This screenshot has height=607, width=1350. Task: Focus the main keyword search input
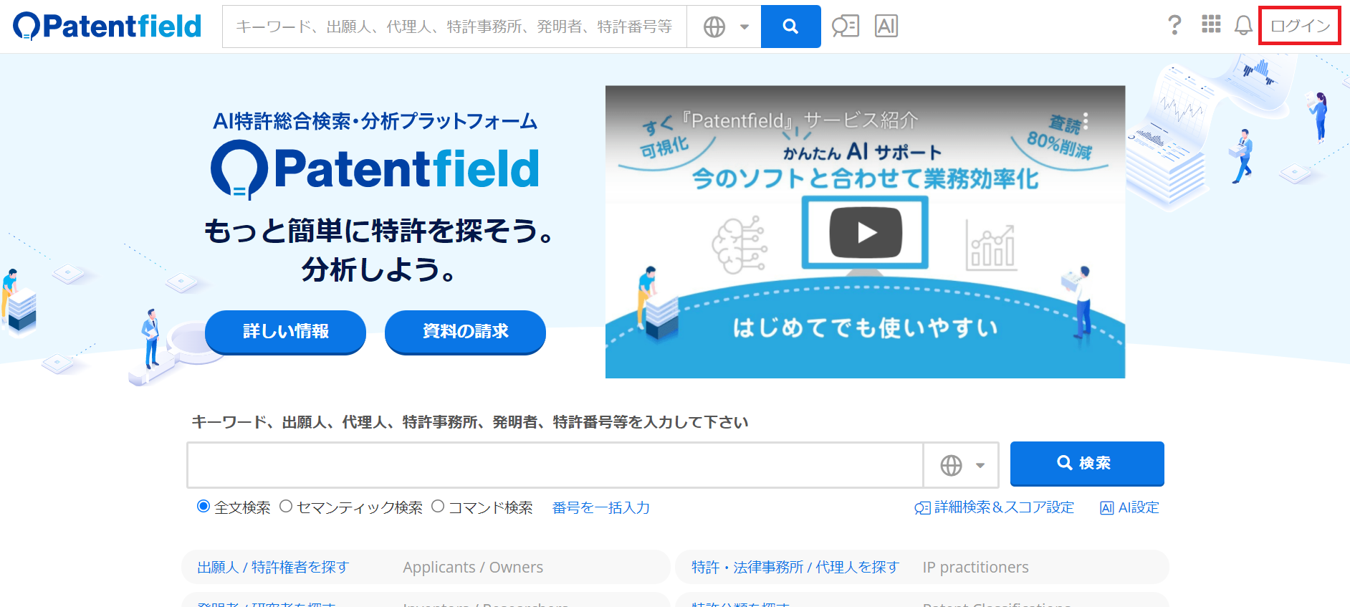[x=555, y=465]
